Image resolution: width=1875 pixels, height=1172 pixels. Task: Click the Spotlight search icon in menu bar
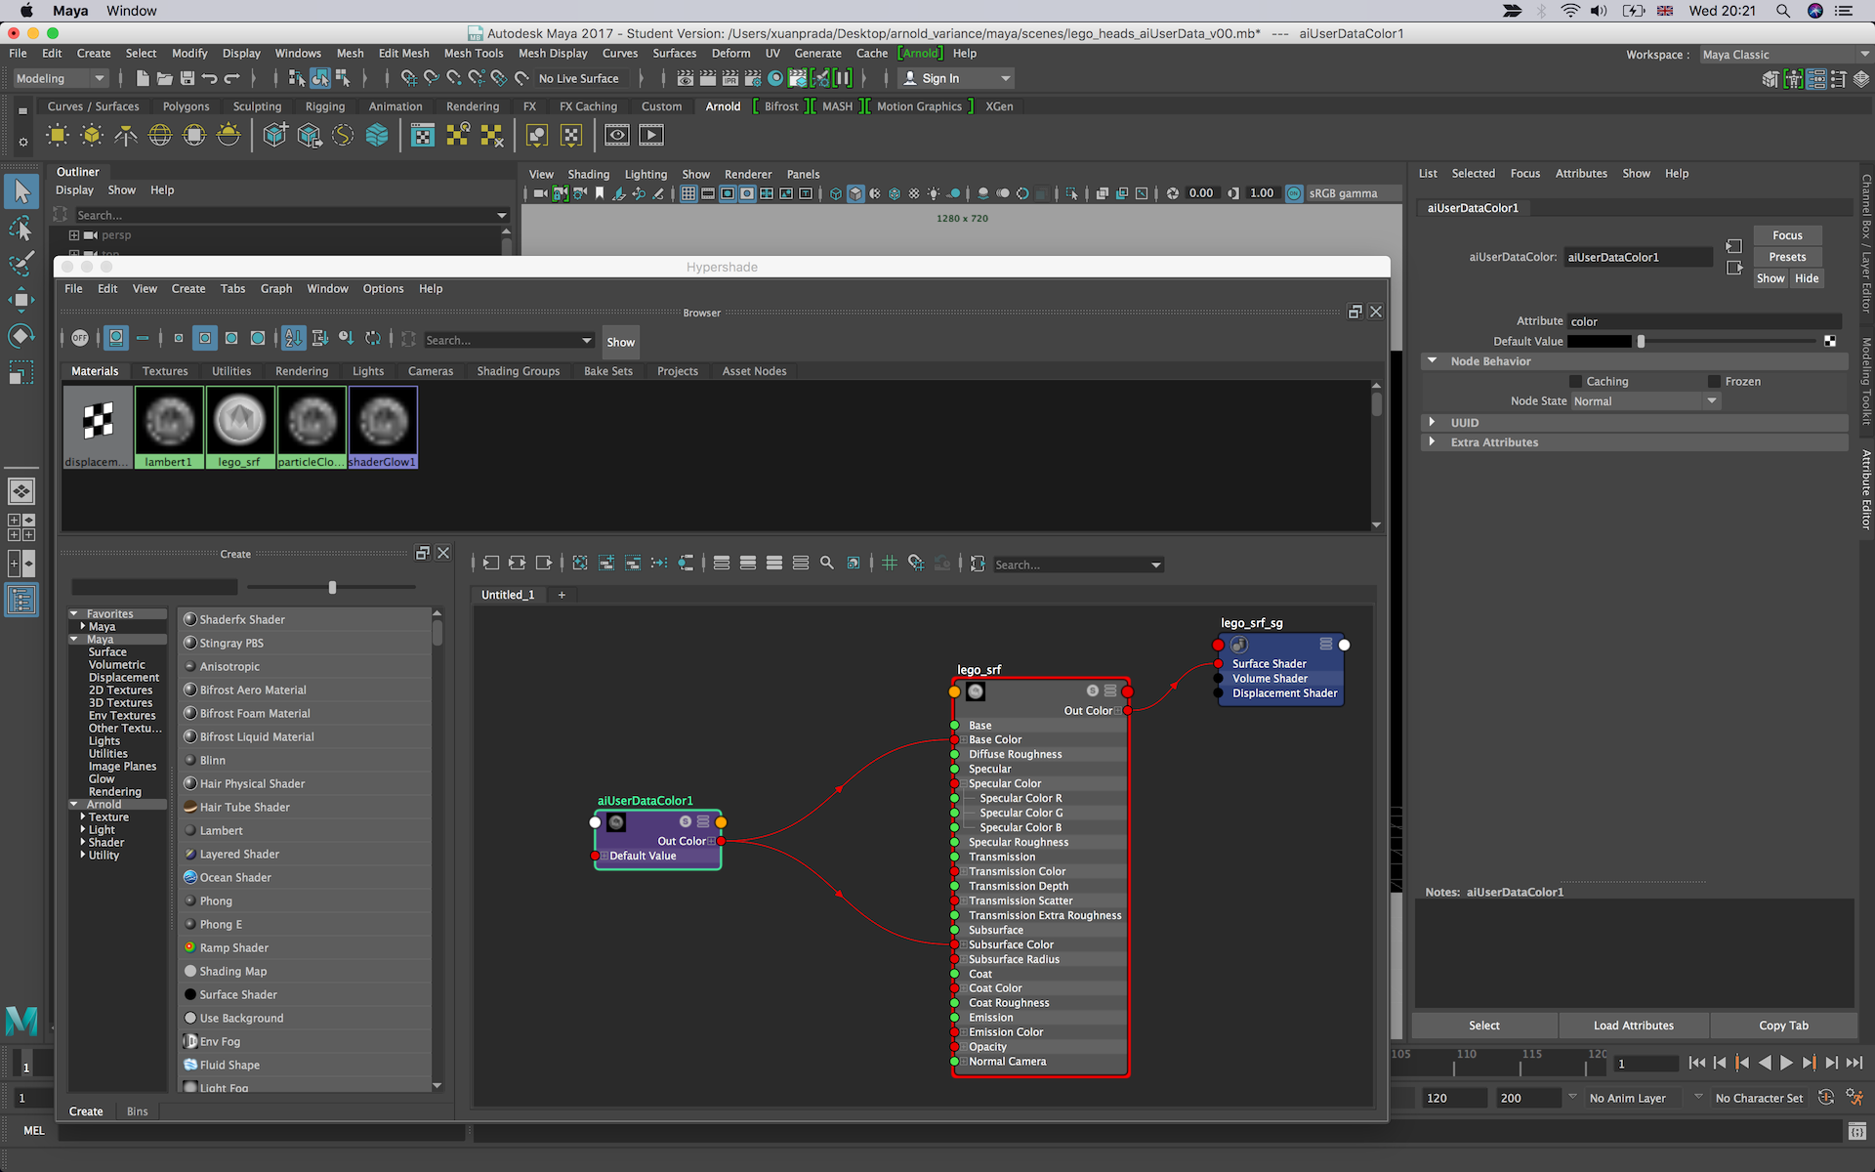point(1783,11)
